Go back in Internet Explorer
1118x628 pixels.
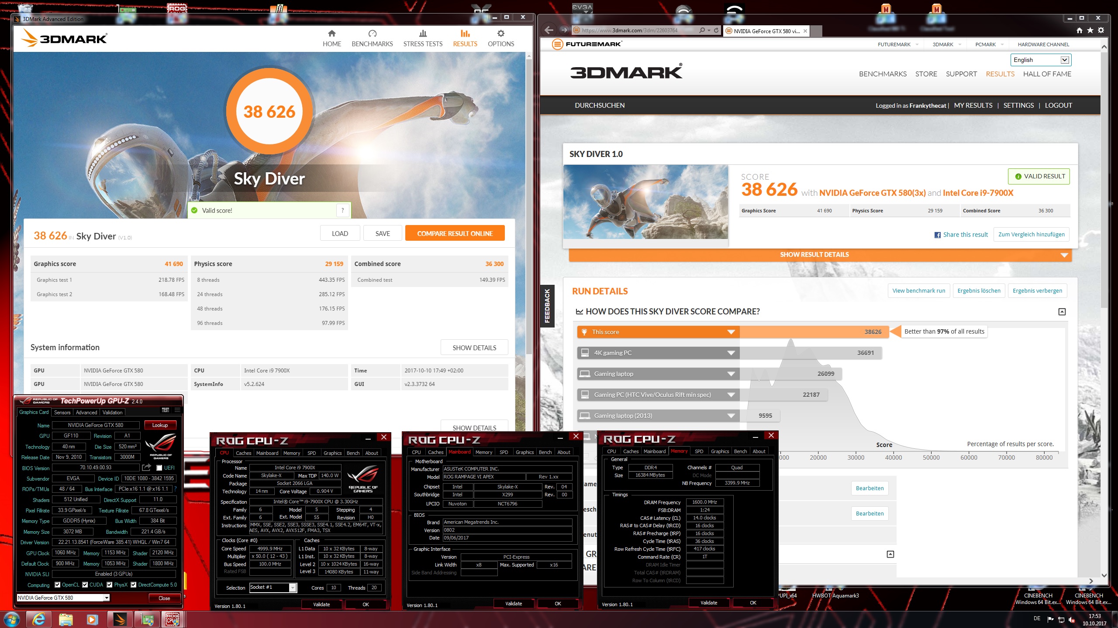pos(549,30)
